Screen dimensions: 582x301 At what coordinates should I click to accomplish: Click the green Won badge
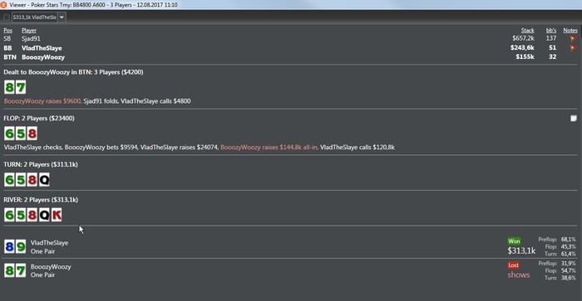[x=514, y=241]
